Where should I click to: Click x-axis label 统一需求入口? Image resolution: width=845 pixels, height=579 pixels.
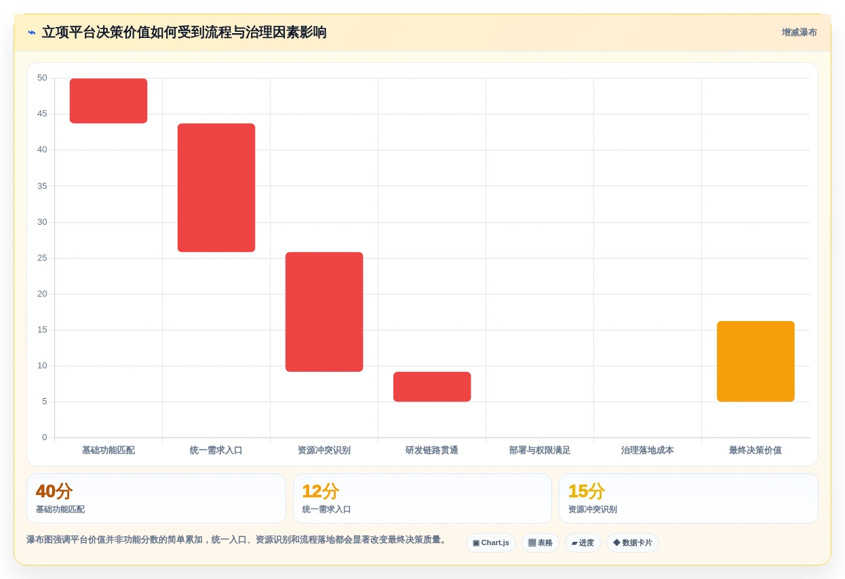click(x=216, y=450)
